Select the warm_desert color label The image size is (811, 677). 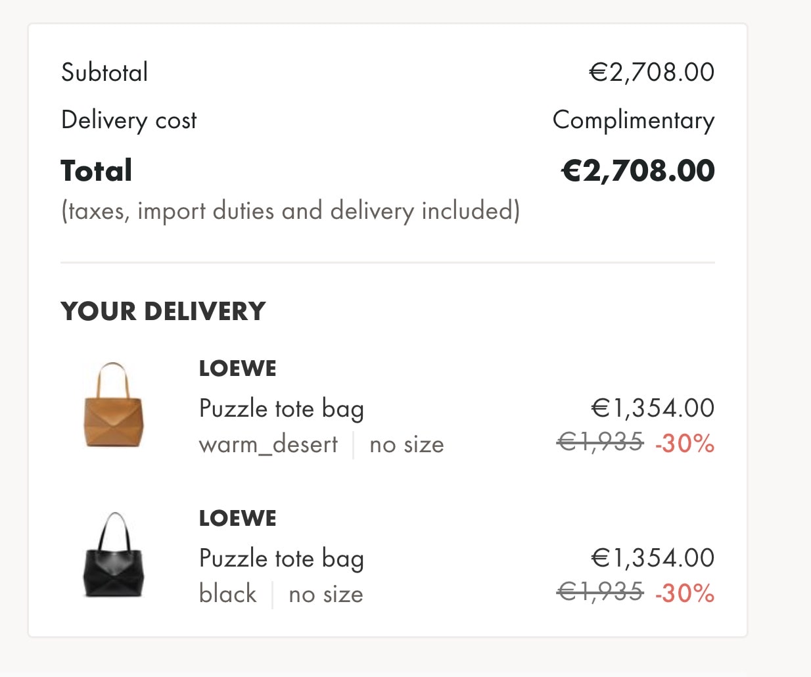coord(268,445)
